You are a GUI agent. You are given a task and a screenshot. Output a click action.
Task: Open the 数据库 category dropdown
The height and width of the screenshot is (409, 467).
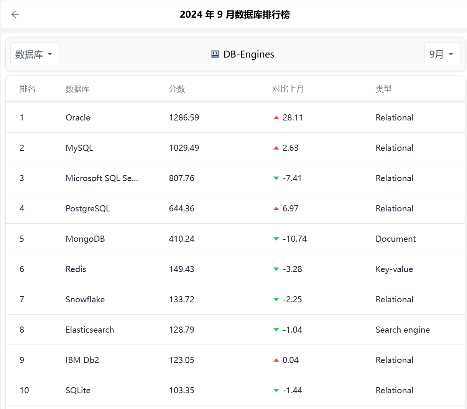[35, 54]
